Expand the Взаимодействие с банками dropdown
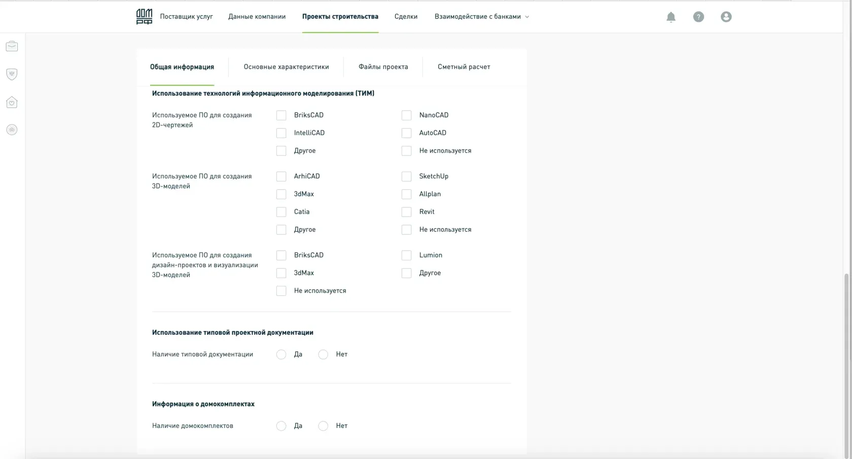 [481, 17]
